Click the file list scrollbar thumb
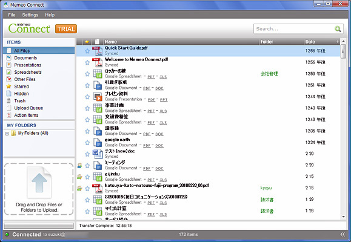Viewport: 351px width, 242px height. [343, 51]
